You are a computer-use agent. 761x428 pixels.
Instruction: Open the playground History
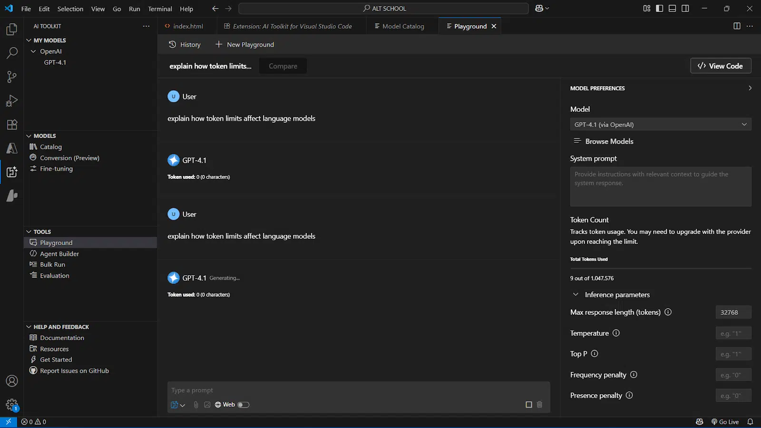coord(185,44)
